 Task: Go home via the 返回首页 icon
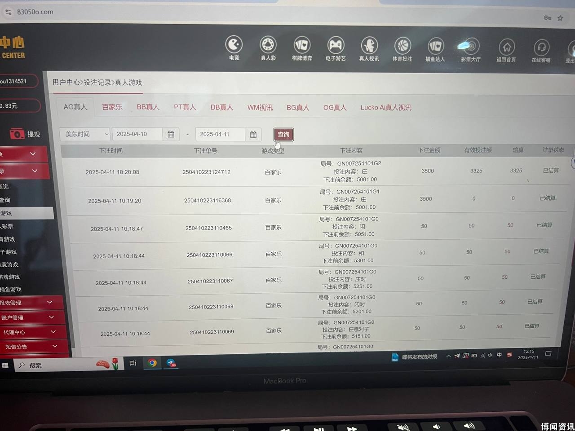click(x=506, y=47)
